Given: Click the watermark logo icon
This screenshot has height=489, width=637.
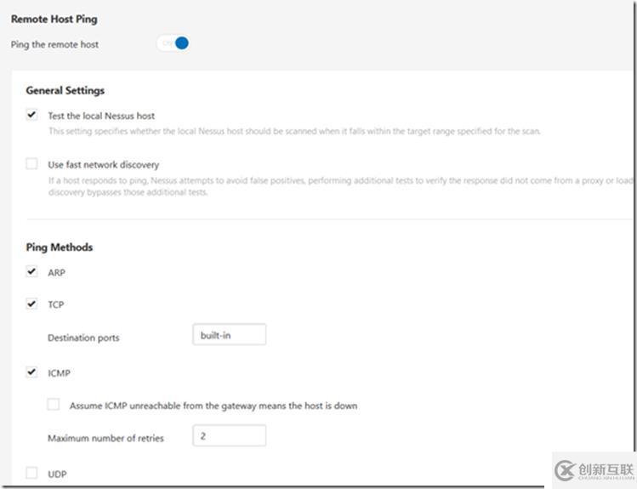Looking at the screenshot, I should [565, 469].
